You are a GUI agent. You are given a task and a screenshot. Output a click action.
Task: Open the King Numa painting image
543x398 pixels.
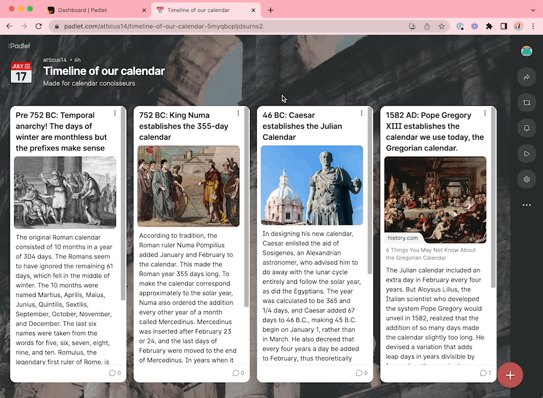point(188,186)
